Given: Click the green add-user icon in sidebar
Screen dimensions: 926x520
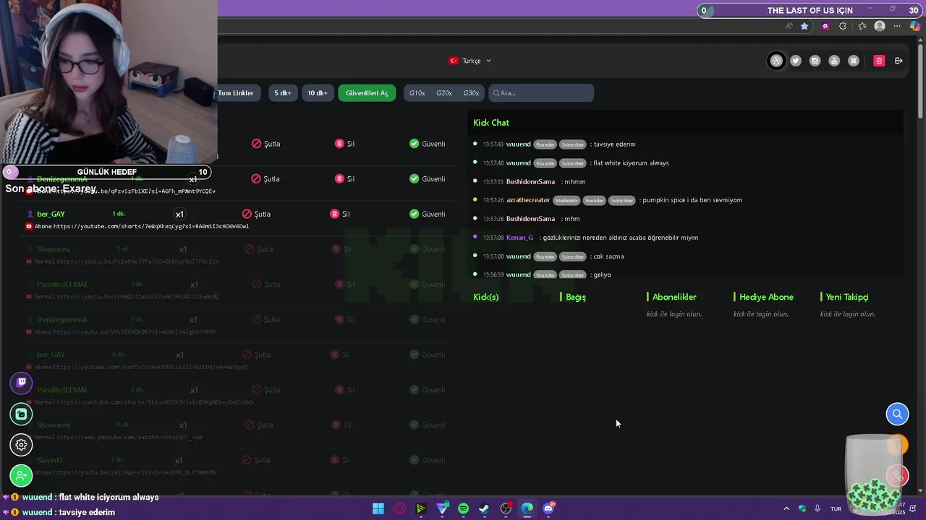Looking at the screenshot, I should coord(21,476).
